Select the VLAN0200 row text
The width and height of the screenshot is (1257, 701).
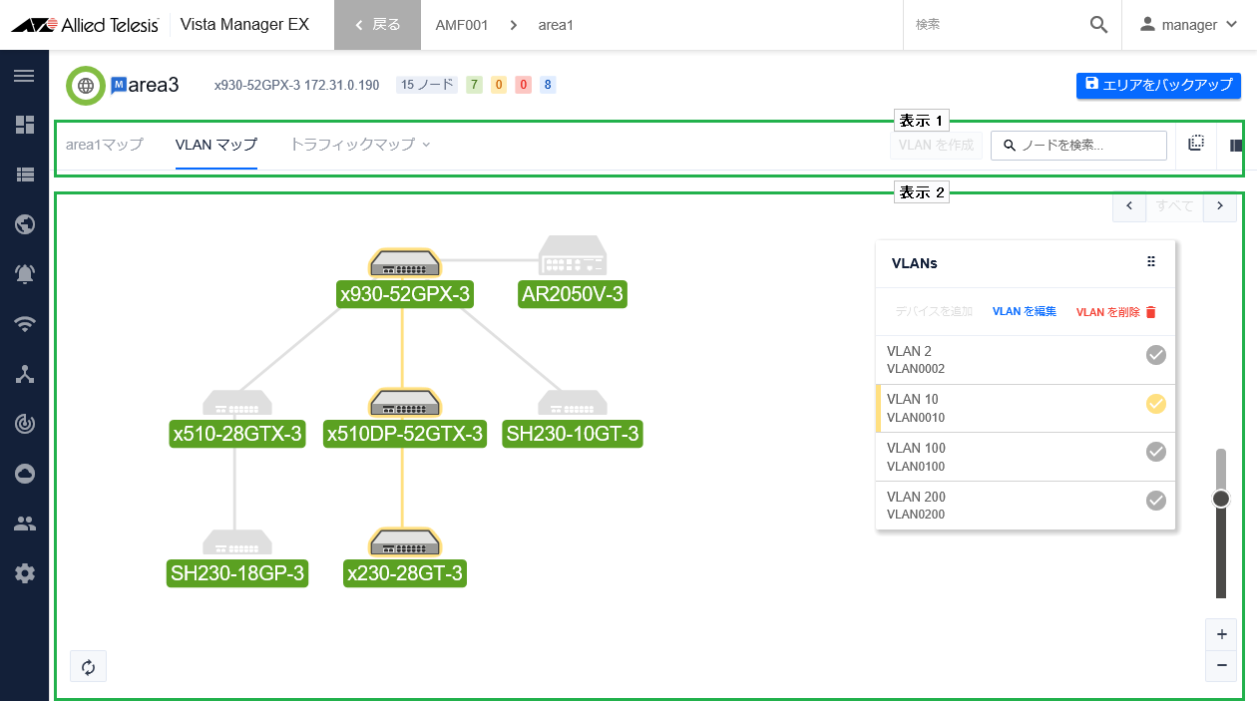coord(916,515)
